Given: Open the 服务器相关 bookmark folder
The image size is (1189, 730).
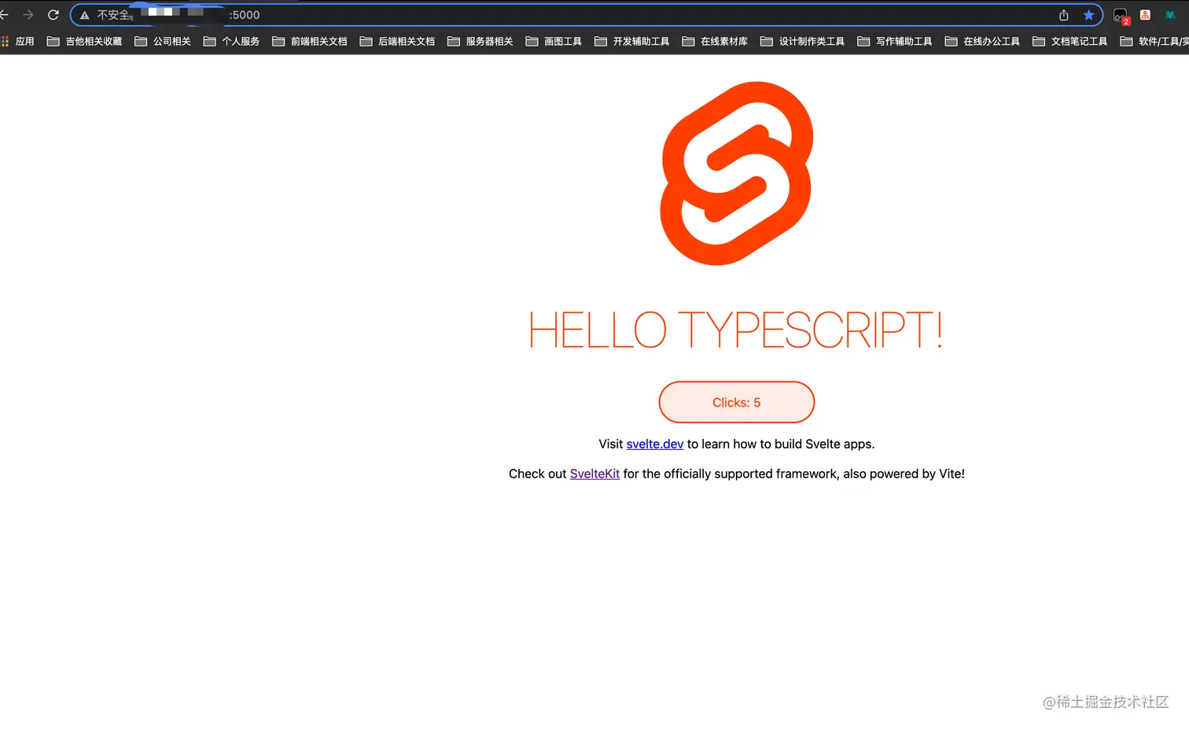Looking at the screenshot, I should (480, 41).
